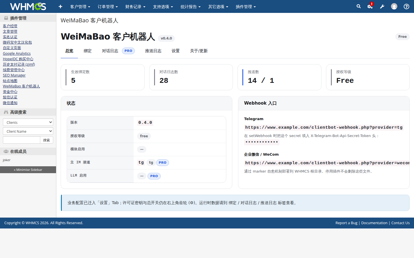The image size is (414, 258).
Task: Click the 插件管理 sidebar panel icon
Action: 6,18
